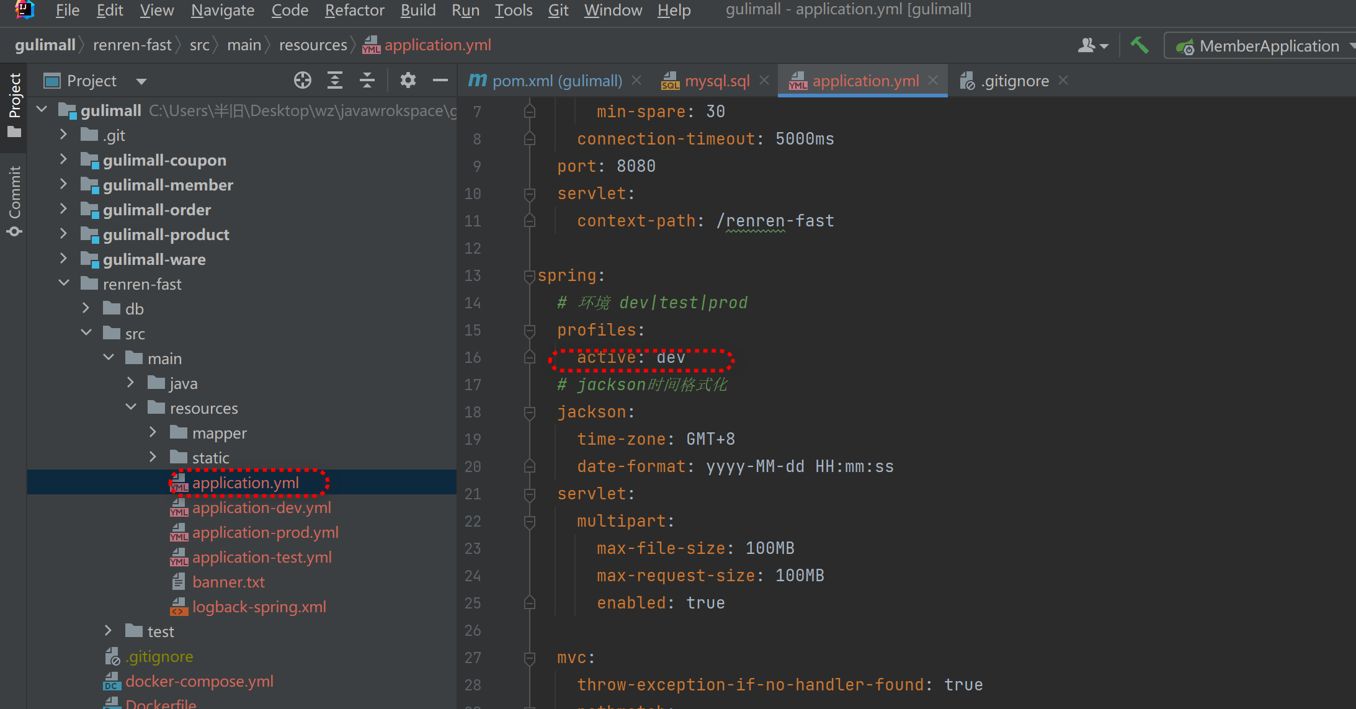
Task: Close the .gitignore editor tab
Action: (x=1063, y=81)
